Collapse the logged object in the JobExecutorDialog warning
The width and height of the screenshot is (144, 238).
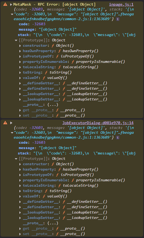click(12, 133)
